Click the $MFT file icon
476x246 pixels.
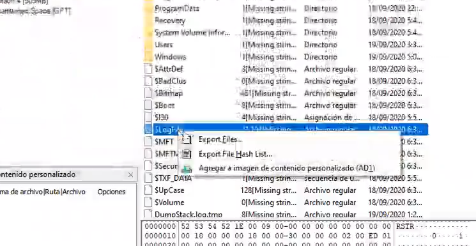click(148, 142)
